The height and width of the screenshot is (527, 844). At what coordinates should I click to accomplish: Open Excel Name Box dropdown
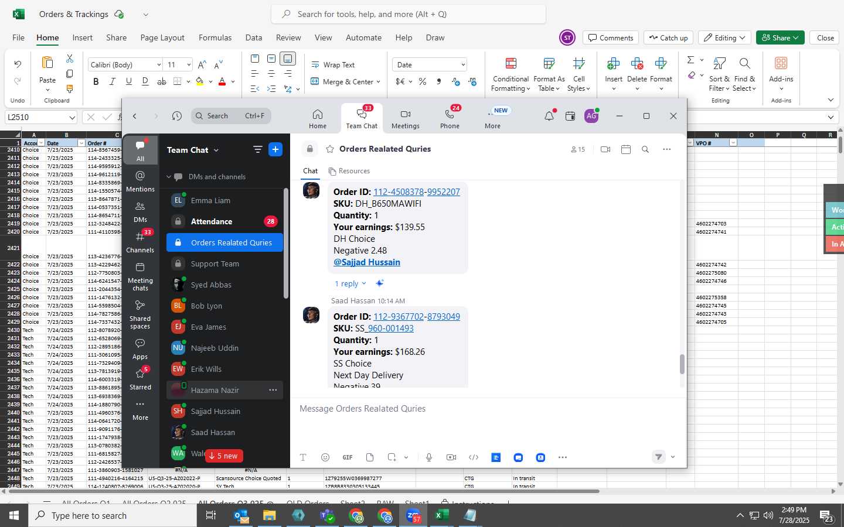point(72,117)
